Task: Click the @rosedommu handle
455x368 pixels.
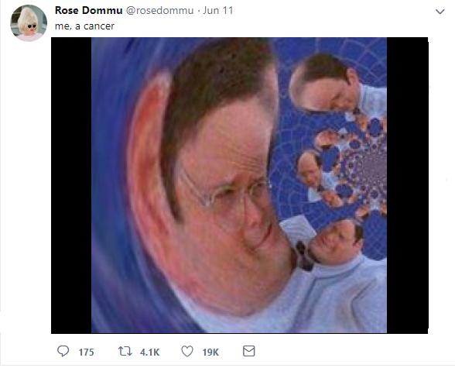Action: (159, 11)
